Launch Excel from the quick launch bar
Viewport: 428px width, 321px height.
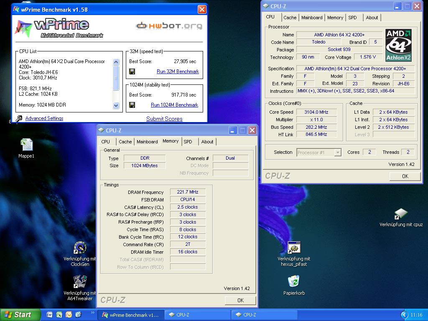click(59, 315)
